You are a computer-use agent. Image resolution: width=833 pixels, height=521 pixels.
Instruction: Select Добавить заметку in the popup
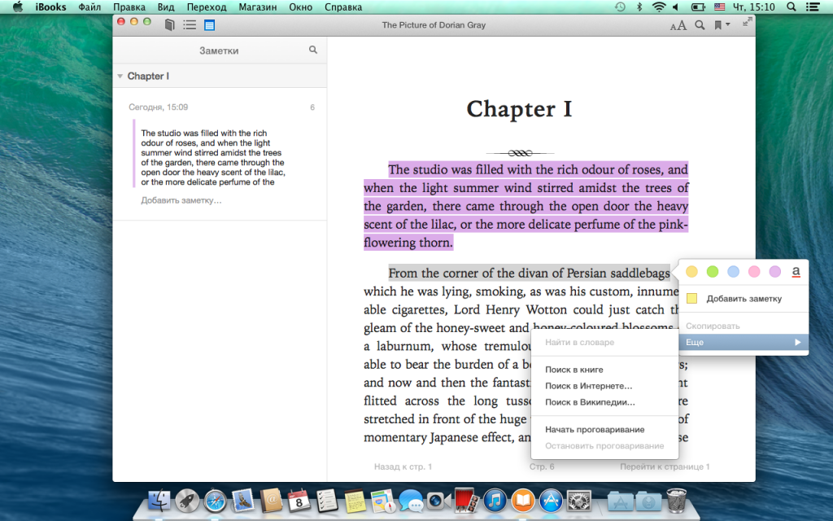click(x=744, y=298)
